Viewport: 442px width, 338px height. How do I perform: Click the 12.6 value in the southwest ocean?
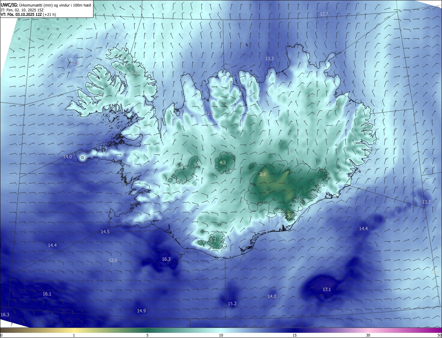[113, 261]
